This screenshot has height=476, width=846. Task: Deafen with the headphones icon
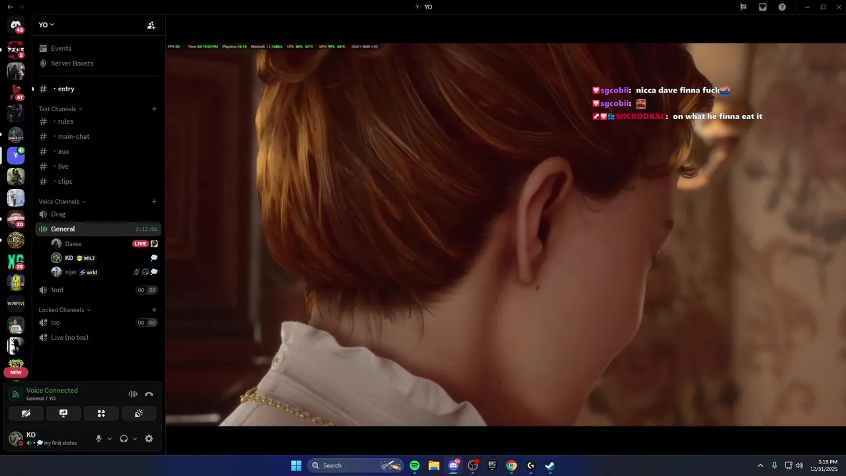[124, 438]
